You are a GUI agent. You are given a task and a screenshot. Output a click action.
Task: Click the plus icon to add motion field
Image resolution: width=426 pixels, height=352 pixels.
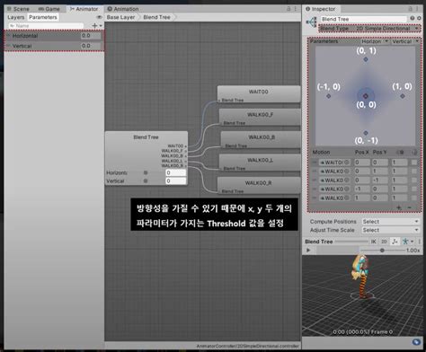pos(399,207)
